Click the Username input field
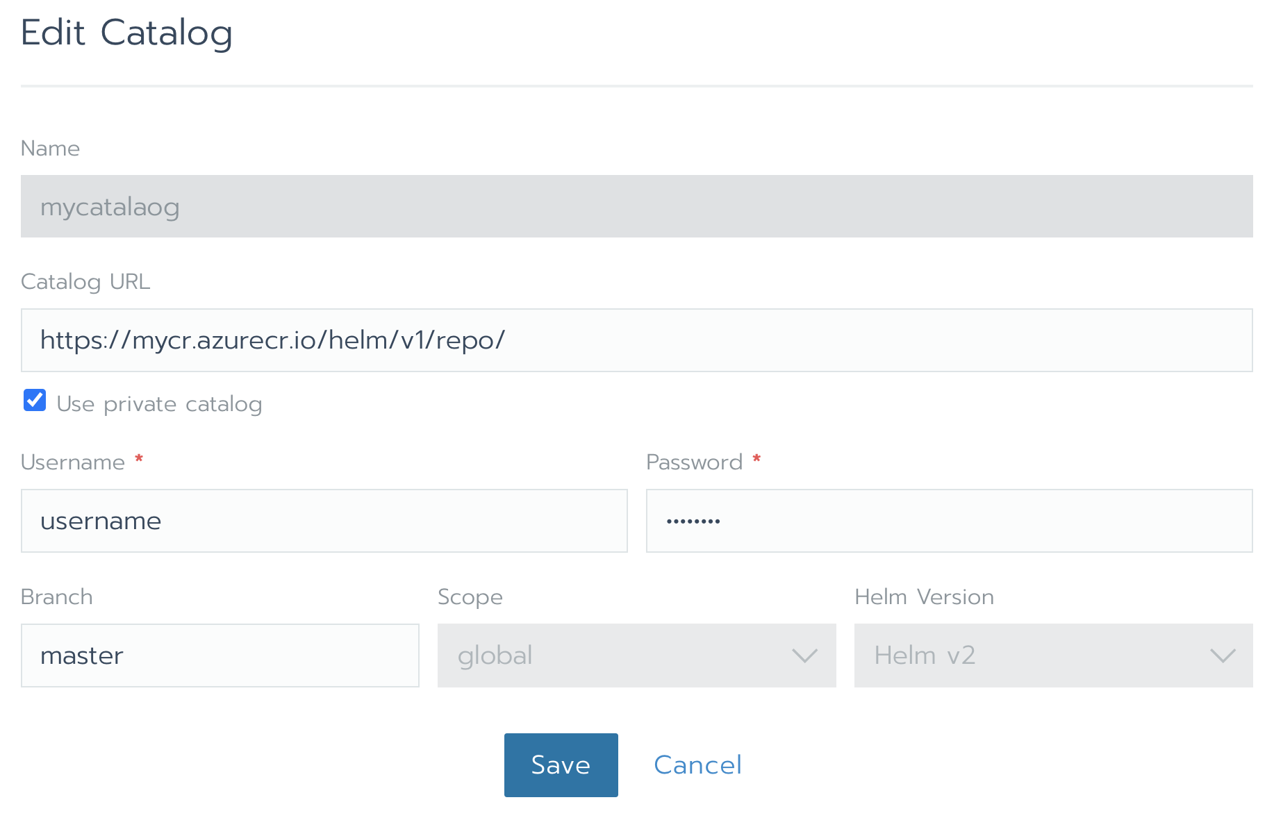The height and width of the screenshot is (818, 1274). 324,521
